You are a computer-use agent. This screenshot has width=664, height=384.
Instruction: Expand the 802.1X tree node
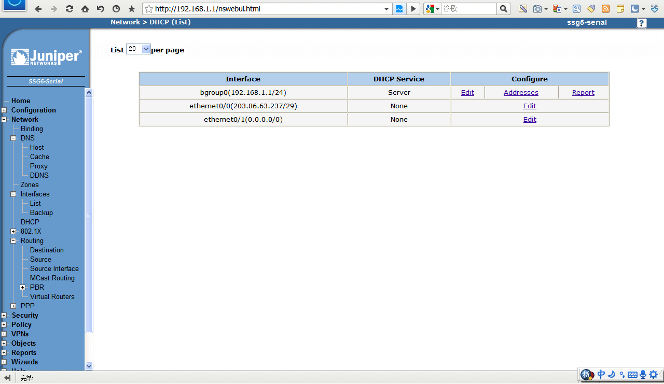click(x=13, y=232)
